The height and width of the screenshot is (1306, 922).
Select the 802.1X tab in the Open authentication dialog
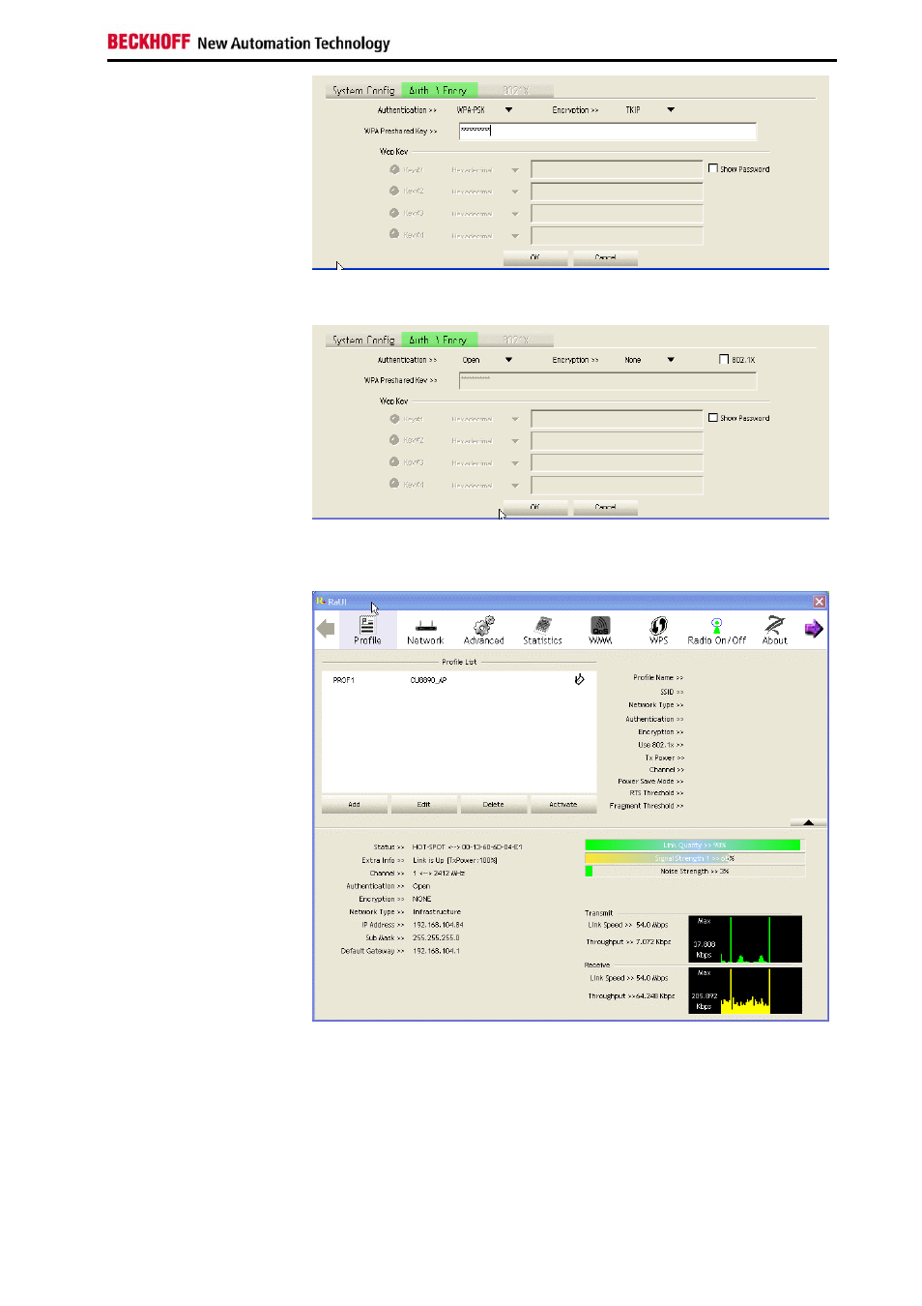(516, 340)
